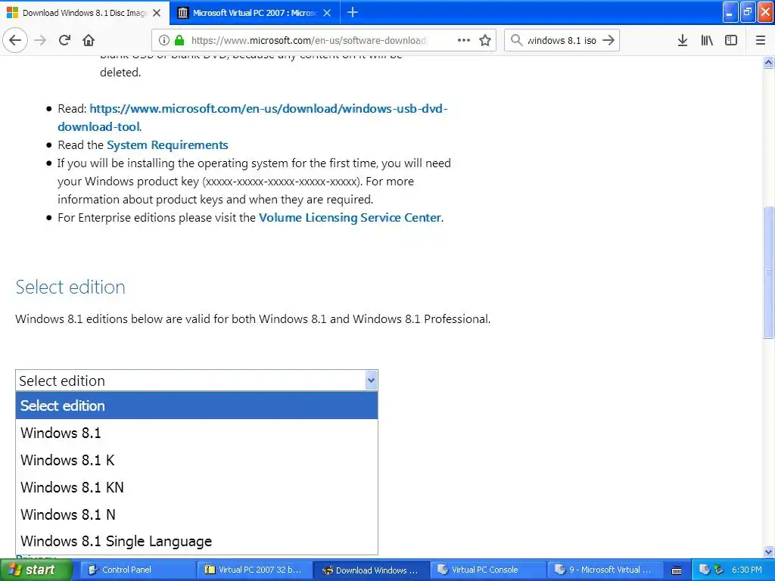Viewport: 775px width, 581px height.
Task: Choose Windows 8.1 KN edition
Action: coord(197,487)
